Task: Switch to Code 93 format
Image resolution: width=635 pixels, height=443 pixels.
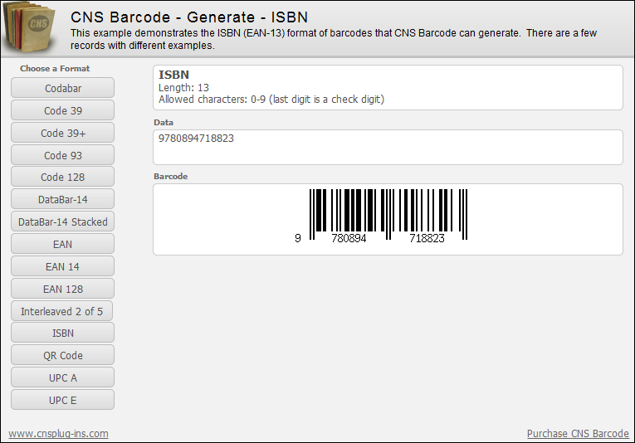Action: pyautogui.click(x=63, y=155)
